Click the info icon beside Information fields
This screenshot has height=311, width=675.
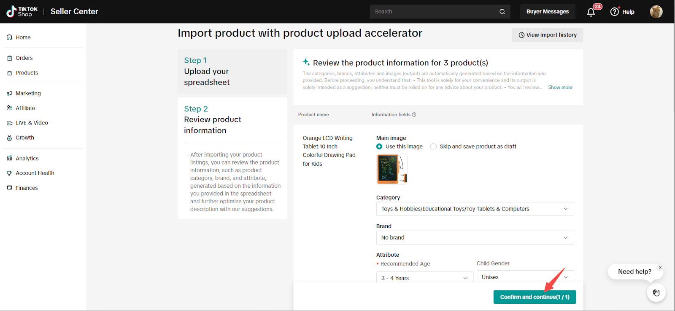414,115
